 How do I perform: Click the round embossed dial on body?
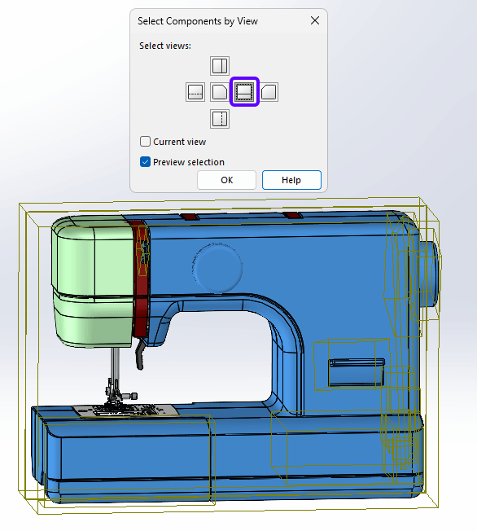pyautogui.click(x=217, y=267)
